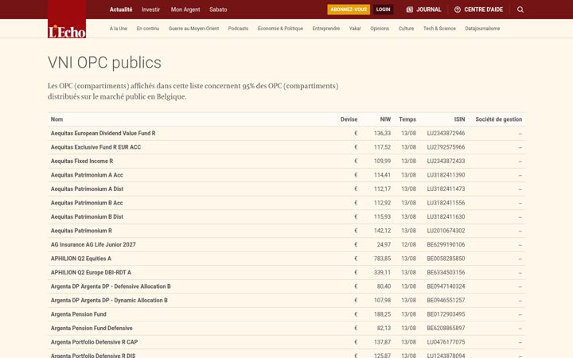573x358 pixels.
Task: Select ISIN BE0058285850
Action: (x=446, y=259)
